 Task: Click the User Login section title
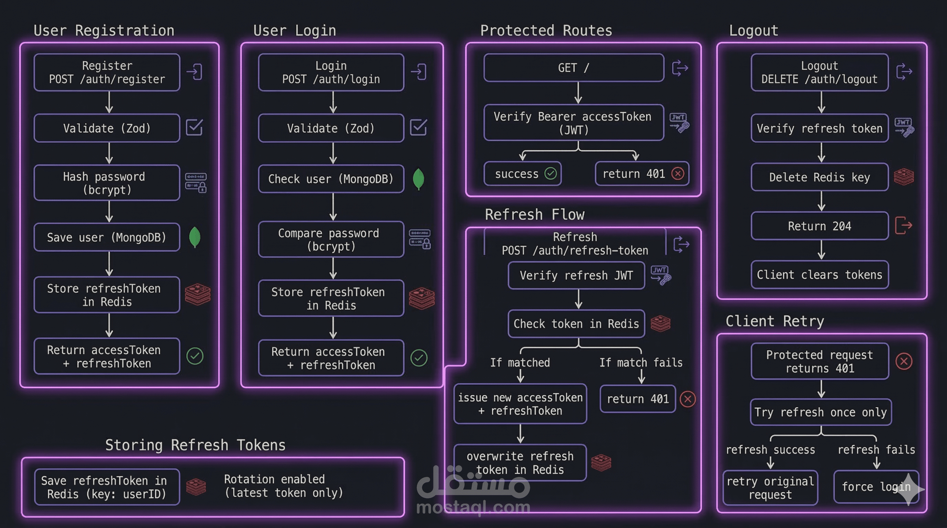click(295, 31)
